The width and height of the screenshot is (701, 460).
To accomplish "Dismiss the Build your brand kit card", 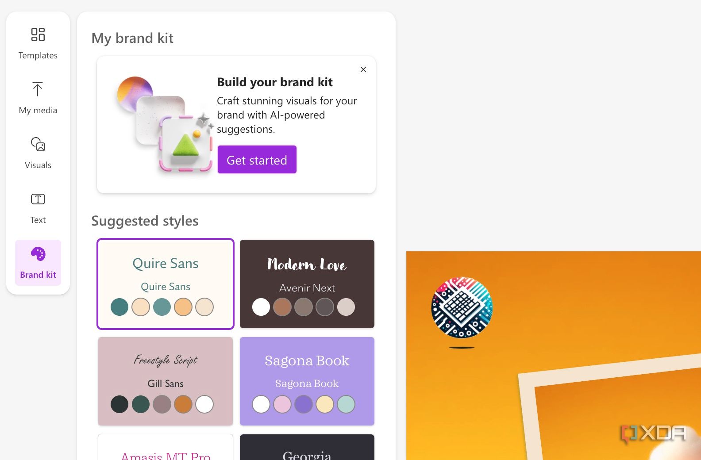I will click(363, 69).
